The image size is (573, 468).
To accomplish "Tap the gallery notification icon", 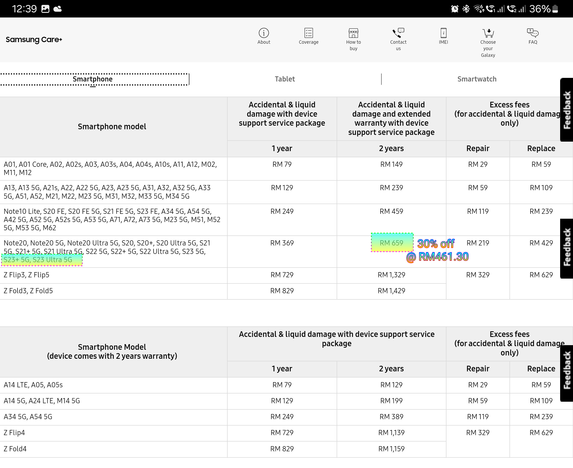I will coord(45,9).
